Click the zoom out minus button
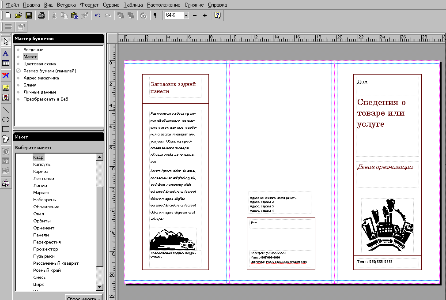The height and width of the screenshot is (300, 446). [x=195, y=15]
